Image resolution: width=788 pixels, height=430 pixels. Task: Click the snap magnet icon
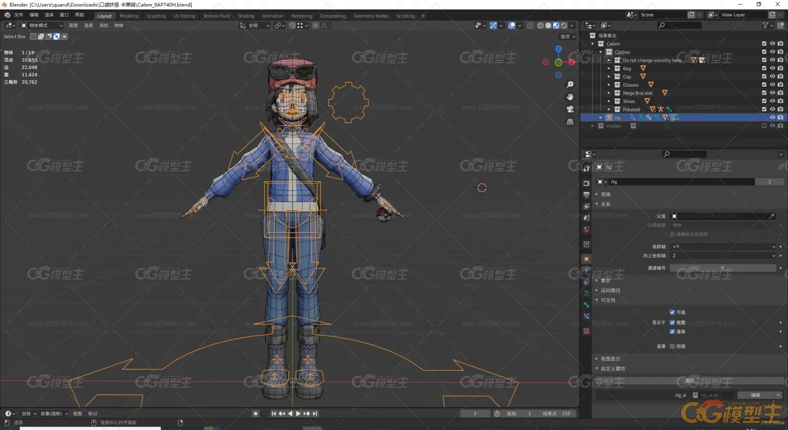tap(292, 25)
